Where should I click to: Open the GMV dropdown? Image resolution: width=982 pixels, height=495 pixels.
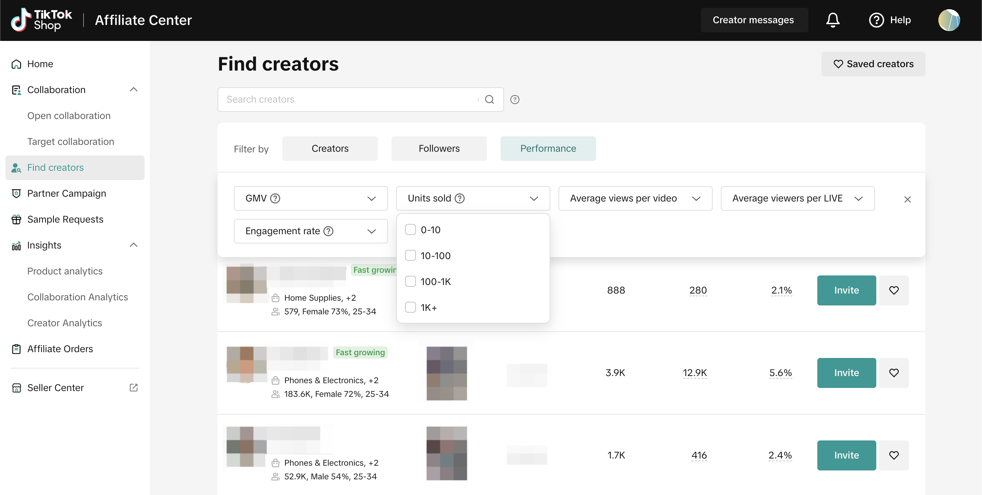310,198
